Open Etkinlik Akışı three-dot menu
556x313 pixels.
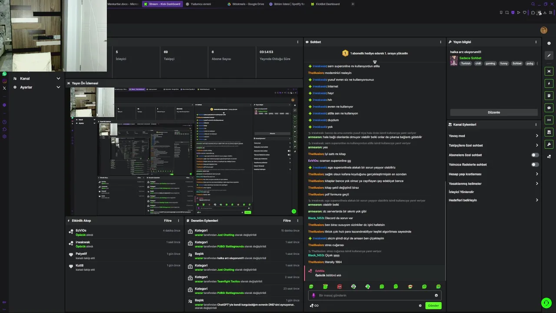coord(178,220)
